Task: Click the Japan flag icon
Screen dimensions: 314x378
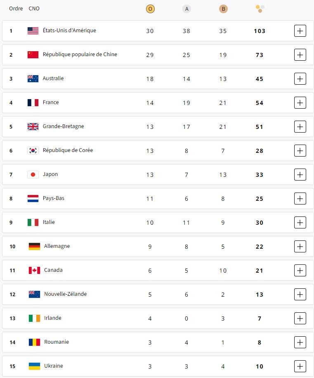Action: click(33, 174)
